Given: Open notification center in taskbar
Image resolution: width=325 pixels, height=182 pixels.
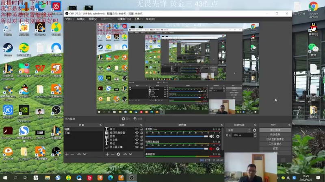Looking at the screenshot, I should tap(318, 178).
